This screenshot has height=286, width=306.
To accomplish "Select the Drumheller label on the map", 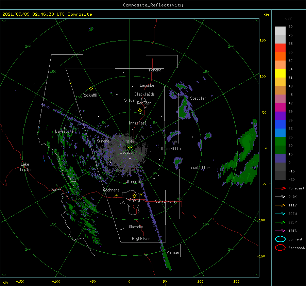I will (199, 168).
